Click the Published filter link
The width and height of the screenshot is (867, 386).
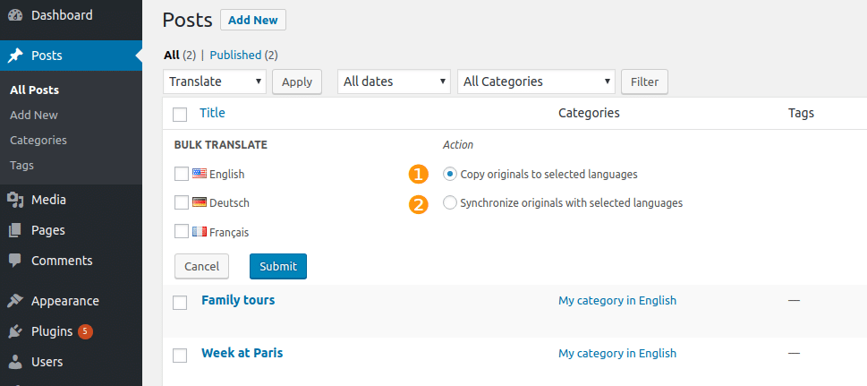(235, 55)
